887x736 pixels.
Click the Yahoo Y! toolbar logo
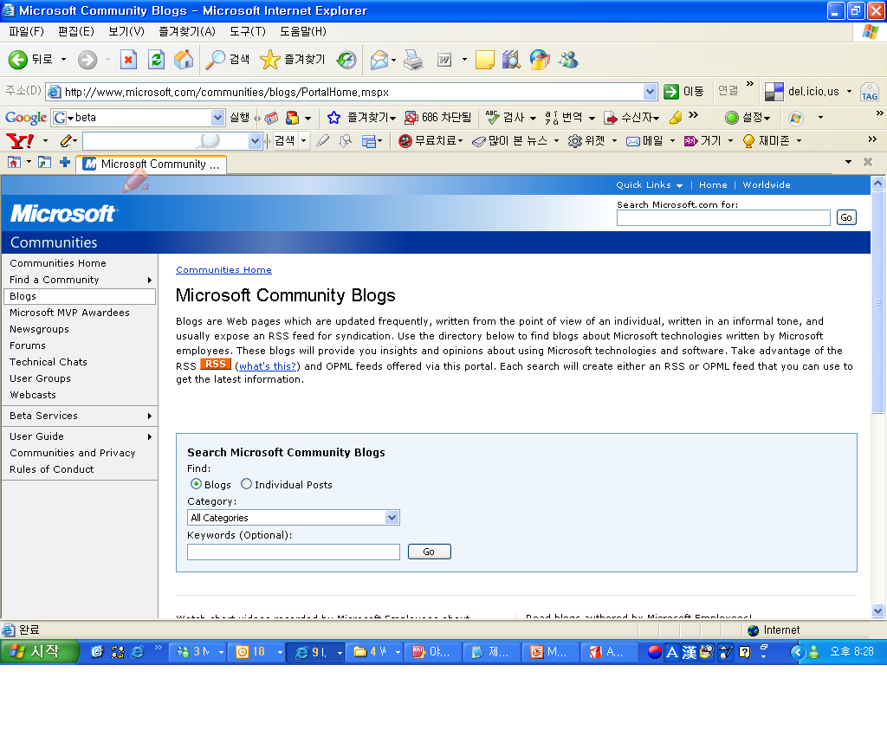tap(20, 141)
